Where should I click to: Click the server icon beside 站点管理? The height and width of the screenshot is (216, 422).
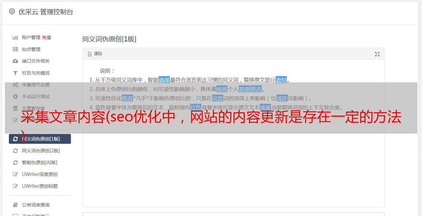[x=15, y=49]
